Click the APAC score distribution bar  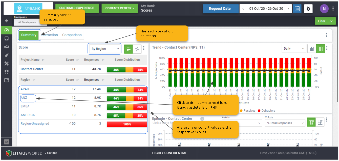(x=127, y=90)
